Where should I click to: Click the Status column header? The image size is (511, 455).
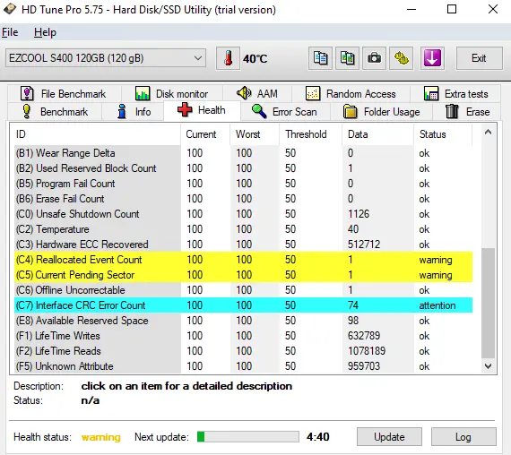click(x=443, y=134)
